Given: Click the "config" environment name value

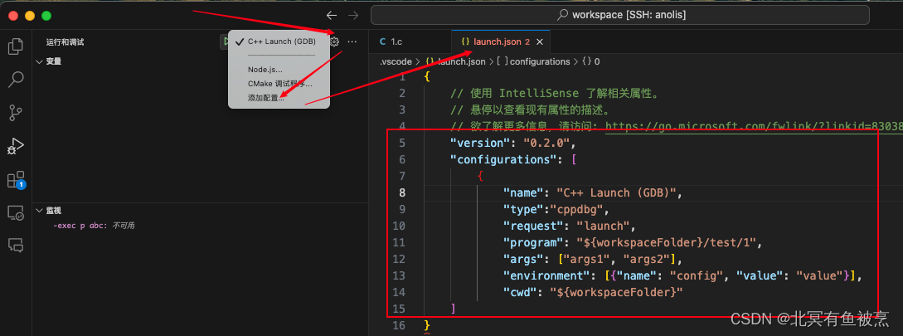Looking at the screenshot, I should click(x=697, y=276).
